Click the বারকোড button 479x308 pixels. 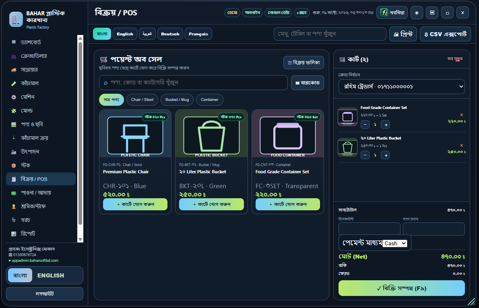tap(307, 83)
